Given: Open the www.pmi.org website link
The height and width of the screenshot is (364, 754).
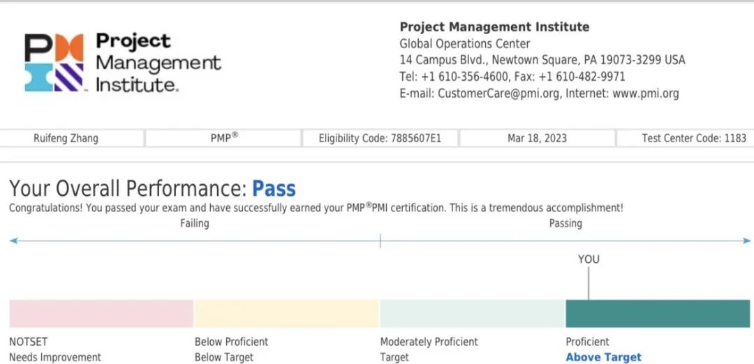Looking at the screenshot, I should click(645, 93).
